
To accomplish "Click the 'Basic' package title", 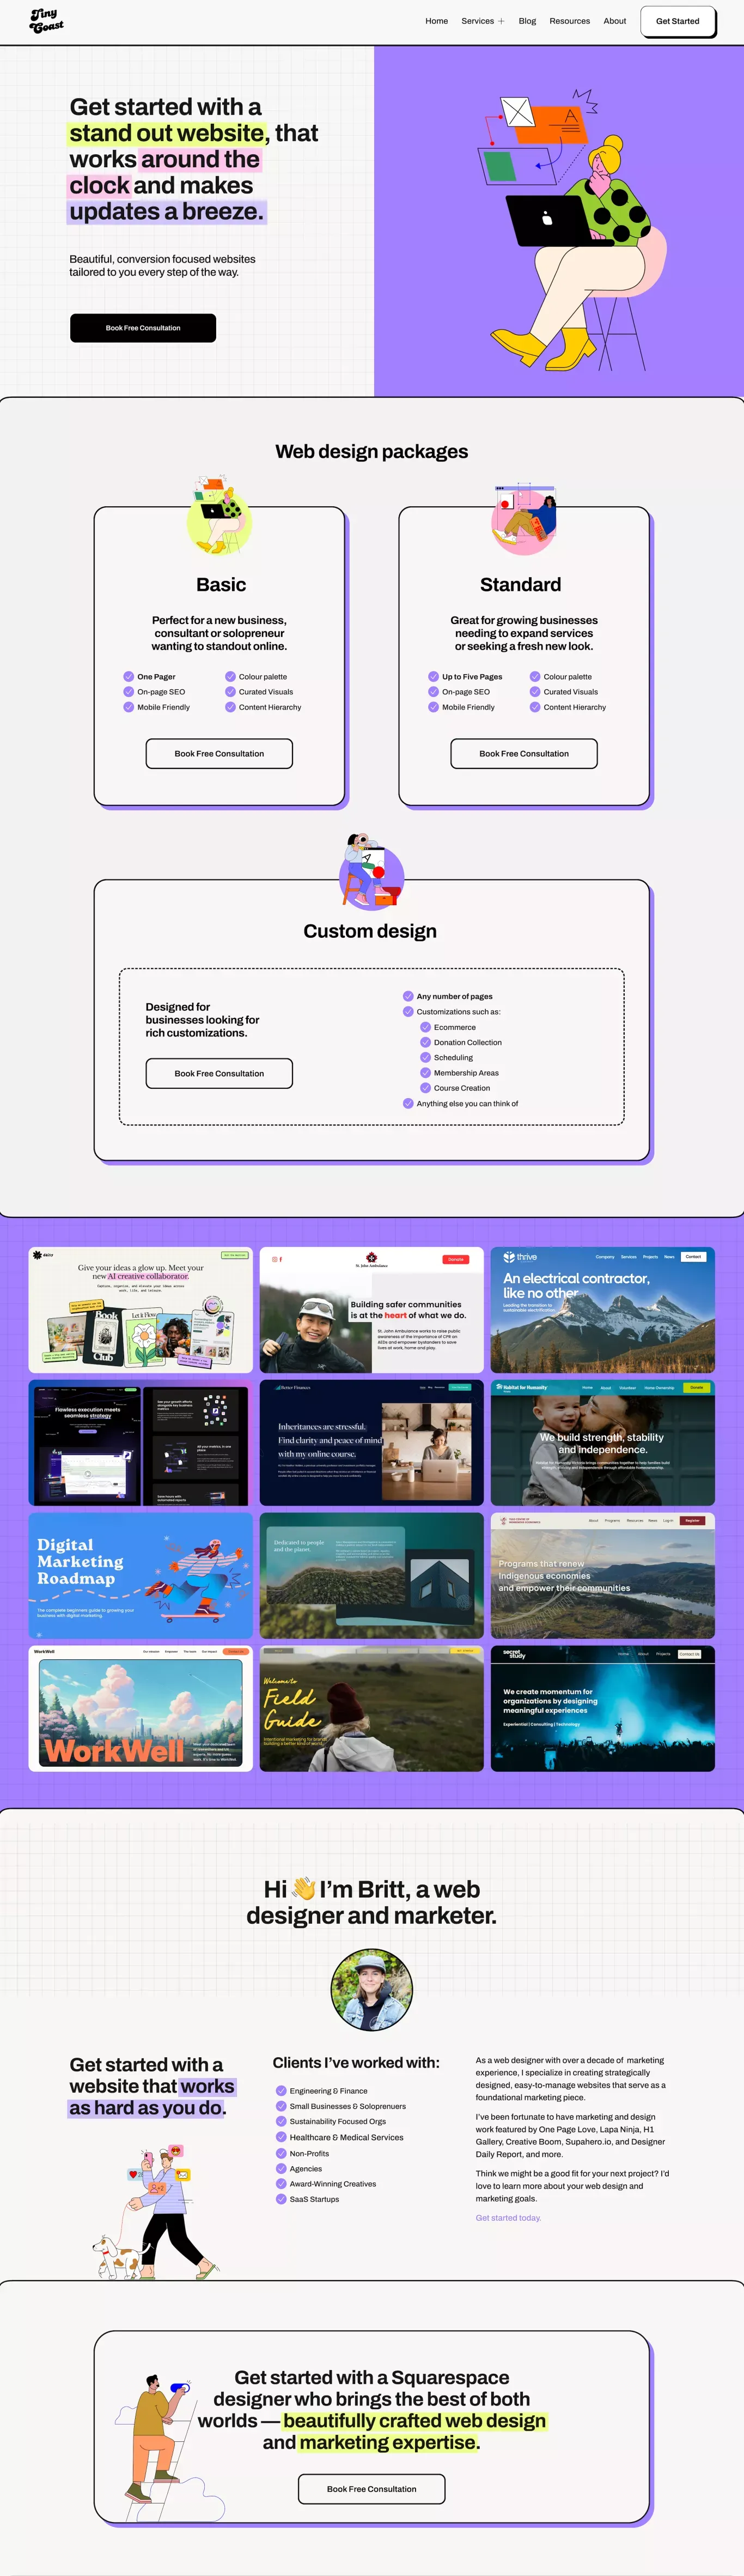I will click(221, 584).
